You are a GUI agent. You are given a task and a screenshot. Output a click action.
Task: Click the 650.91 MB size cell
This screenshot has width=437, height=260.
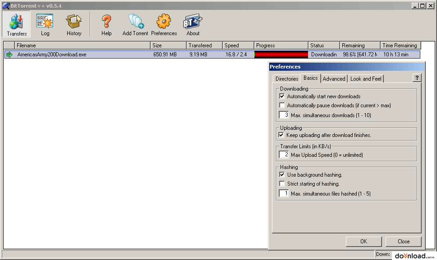[165, 55]
